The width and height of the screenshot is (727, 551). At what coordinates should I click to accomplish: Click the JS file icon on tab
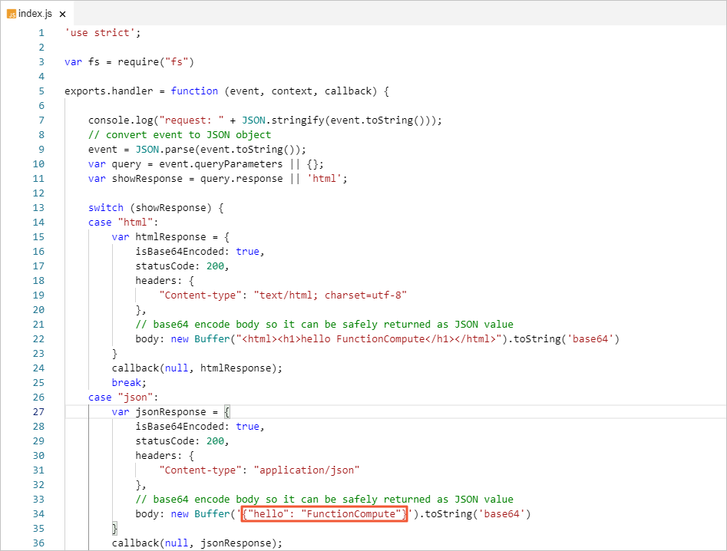(11, 15)
